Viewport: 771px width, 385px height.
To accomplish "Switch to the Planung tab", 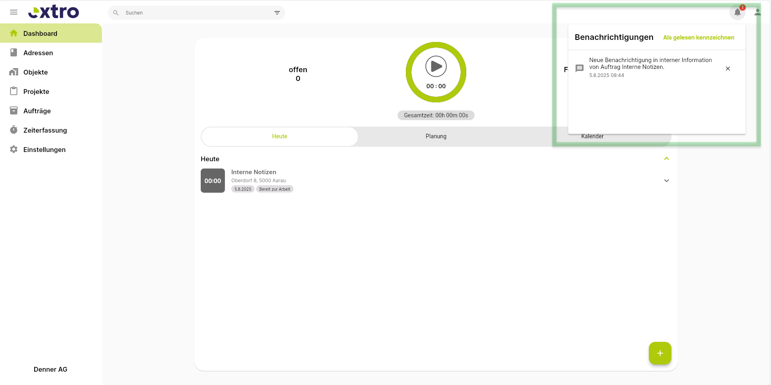I will tap(436, 136).
